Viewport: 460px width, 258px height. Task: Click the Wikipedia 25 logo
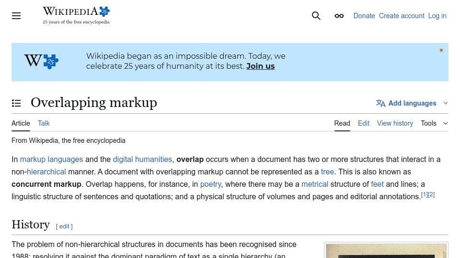click(76, 15)
